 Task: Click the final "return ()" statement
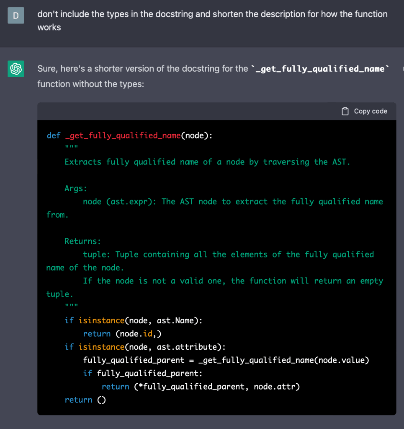point(85,400)
